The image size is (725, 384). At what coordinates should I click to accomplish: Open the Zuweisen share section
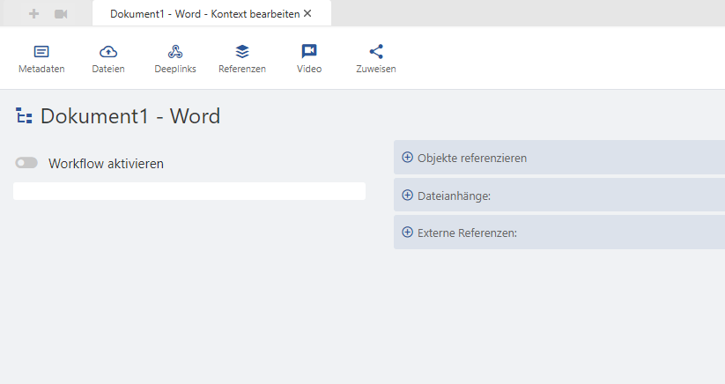coord(376,59)
